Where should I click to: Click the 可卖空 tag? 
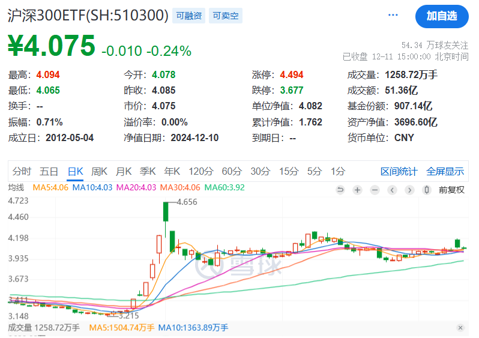226,16
